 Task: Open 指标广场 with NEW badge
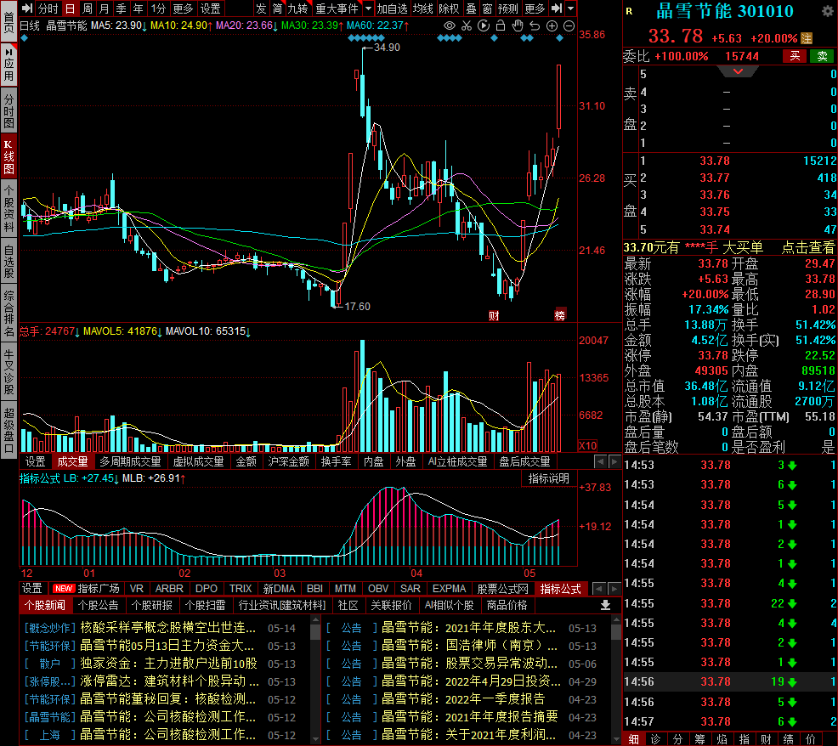click(86, 588)
